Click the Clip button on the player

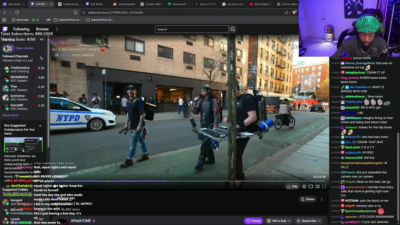292,187
